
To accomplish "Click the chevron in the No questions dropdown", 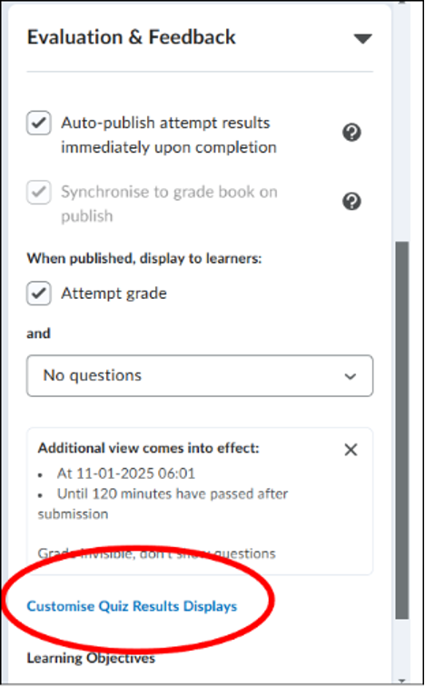I will (350, 376).
